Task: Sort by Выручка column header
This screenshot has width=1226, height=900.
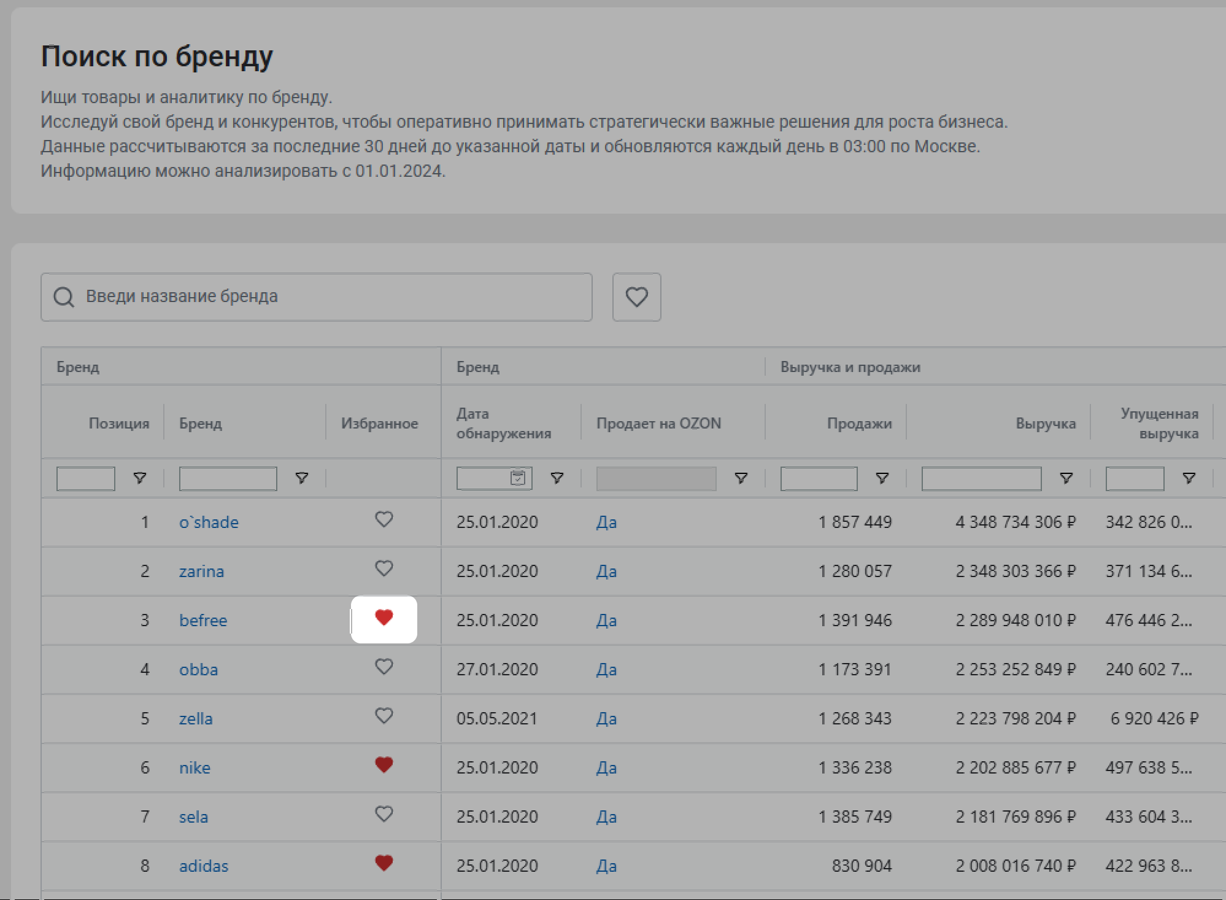Action: click(x=1046, y=423)
